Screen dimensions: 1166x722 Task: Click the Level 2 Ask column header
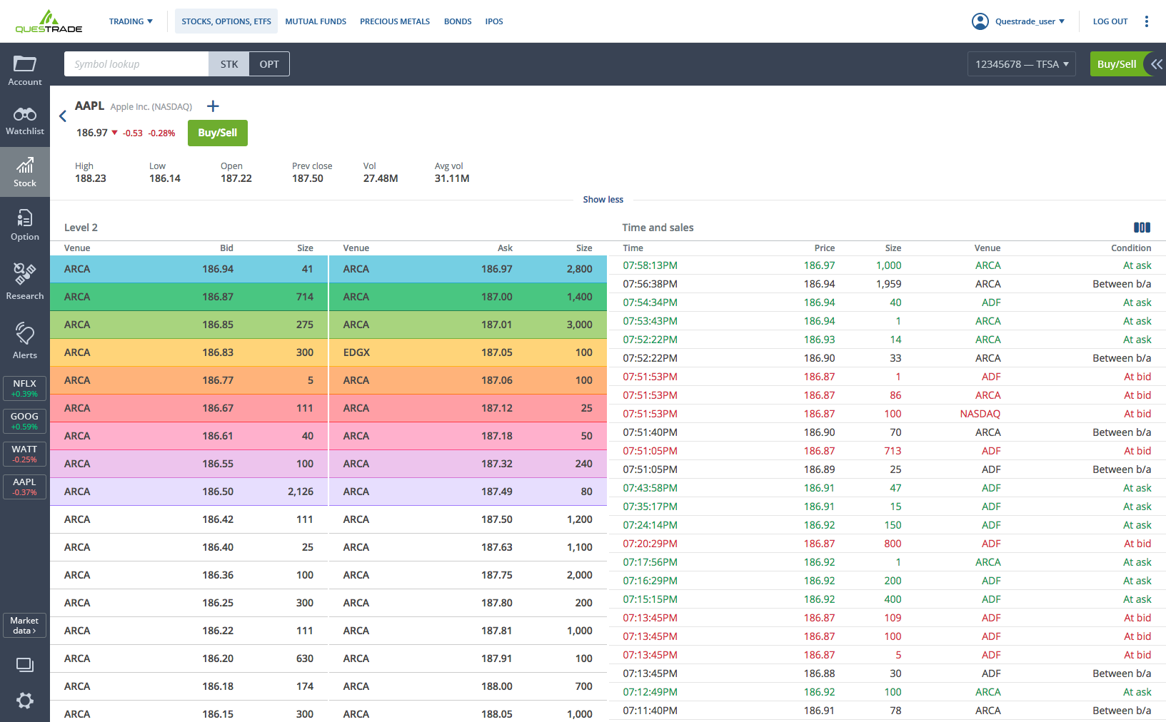coord(505,248)
